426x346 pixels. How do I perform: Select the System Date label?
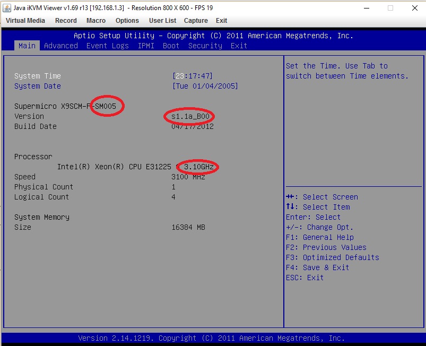[x=38, y=86]
